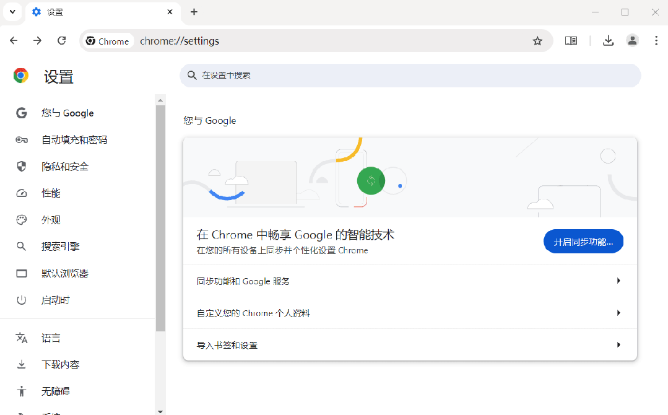Viewport: 668px width, 415px height.
Task: Open 外观 settings section
Action: 77,220
